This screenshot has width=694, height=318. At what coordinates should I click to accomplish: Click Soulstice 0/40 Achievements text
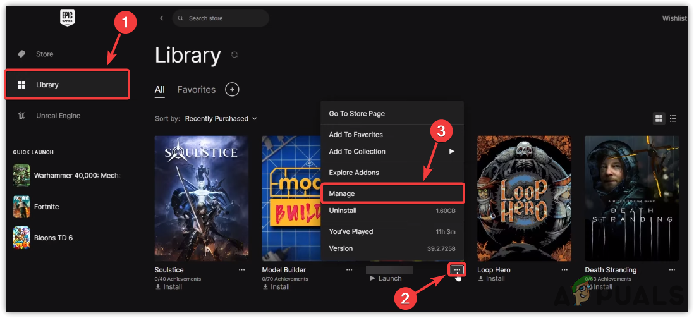point(178,279)
